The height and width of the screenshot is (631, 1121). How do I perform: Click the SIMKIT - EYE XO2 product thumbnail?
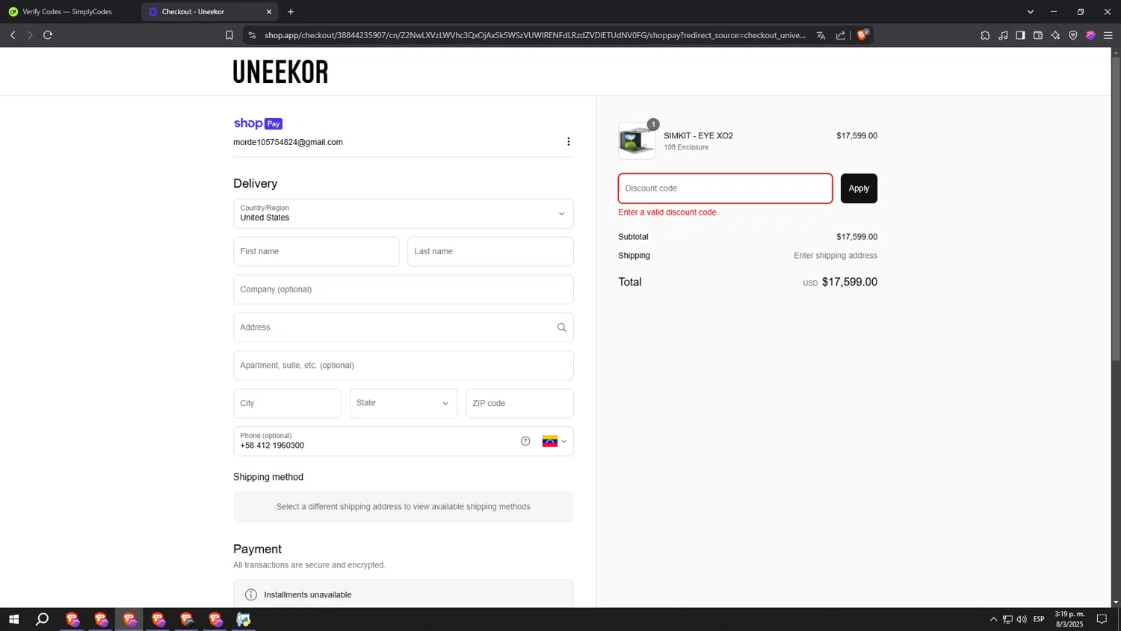click(x=637, y=141)
